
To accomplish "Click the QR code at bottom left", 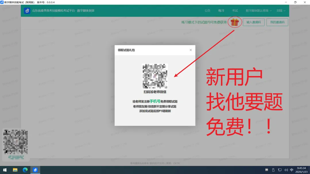I will click(15, 142).
